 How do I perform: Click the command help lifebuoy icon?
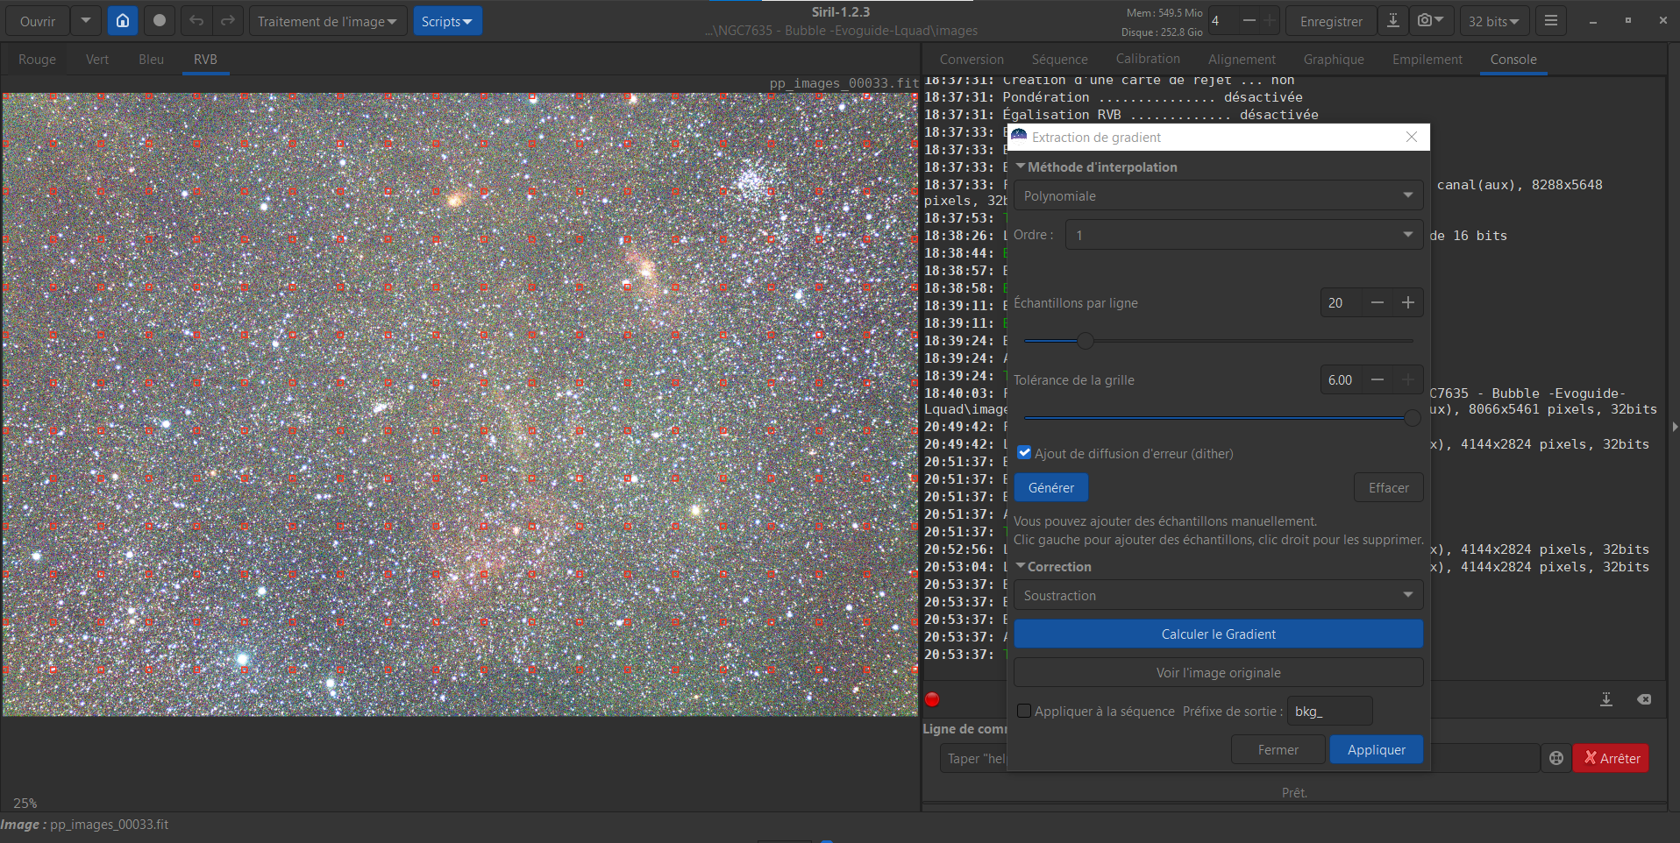(1555, 759)
